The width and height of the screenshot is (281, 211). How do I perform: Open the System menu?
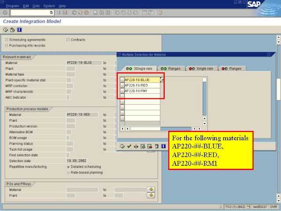(x=49, y=6)
